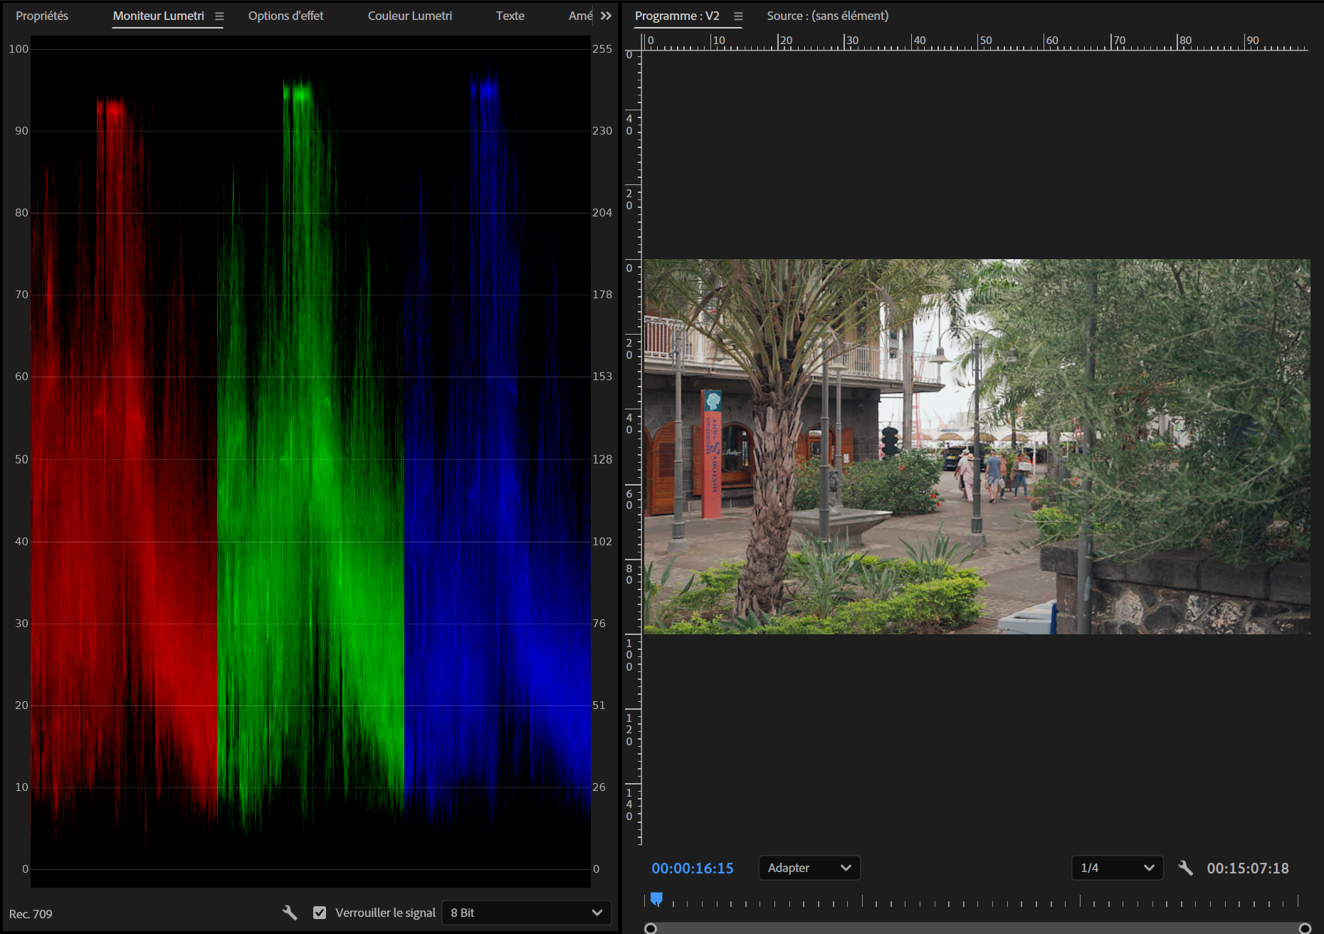Viewport: 1324px width, 934px height.
Task: Open the 8 Bit depth dropdown
Action: pos(526,913)
